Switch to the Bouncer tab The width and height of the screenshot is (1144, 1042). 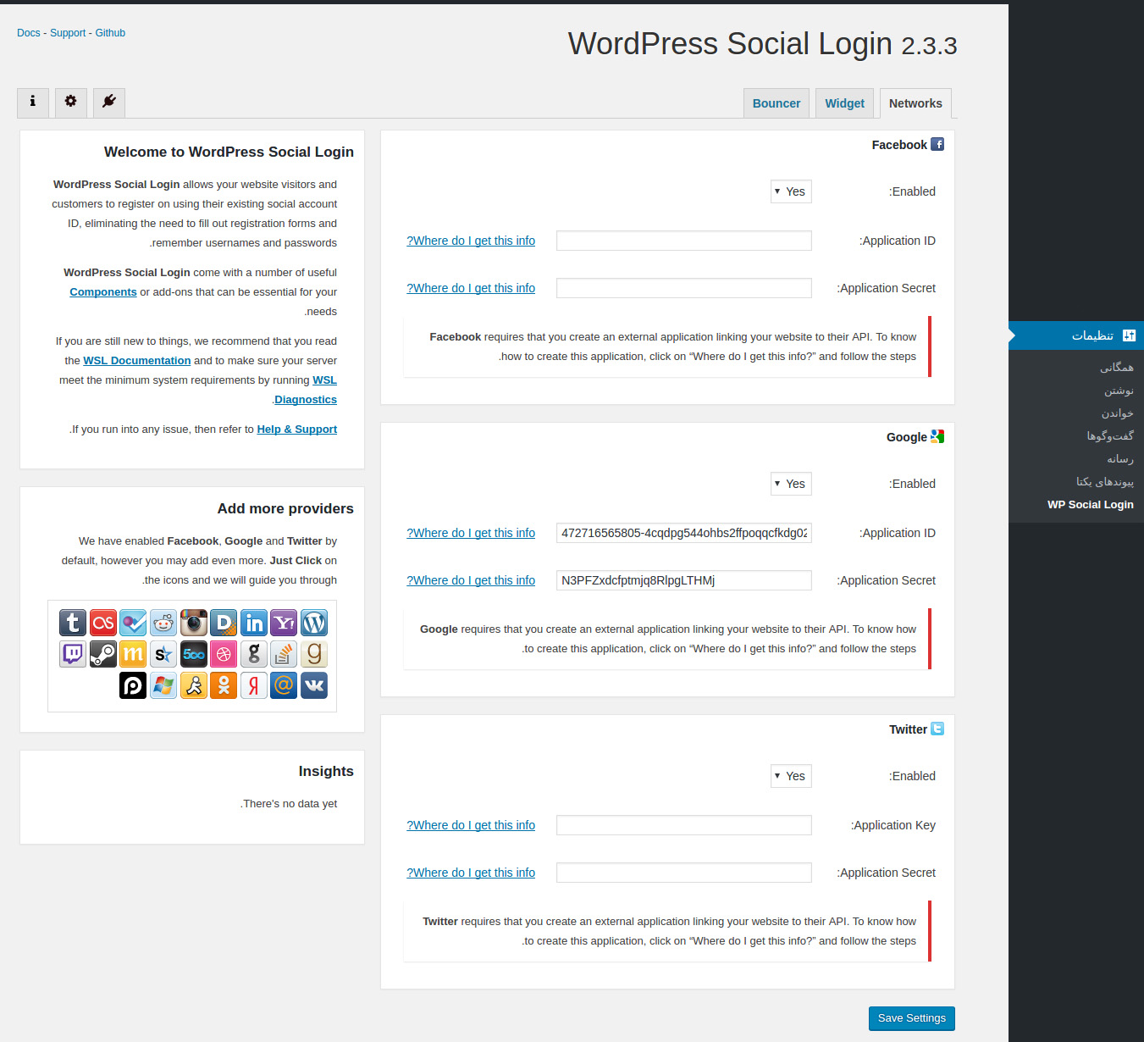[776, 103]
